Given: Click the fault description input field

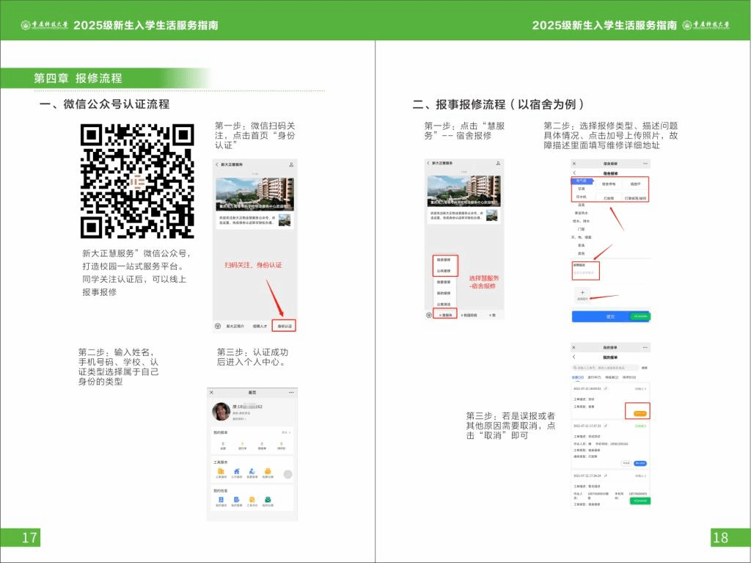Looking at the screenshot, I should click(586, 272).
